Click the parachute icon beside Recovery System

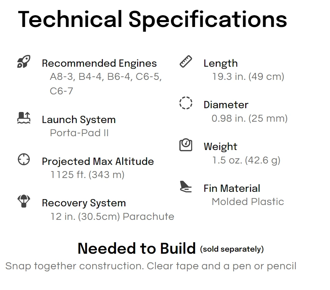[x=24, y=201]
